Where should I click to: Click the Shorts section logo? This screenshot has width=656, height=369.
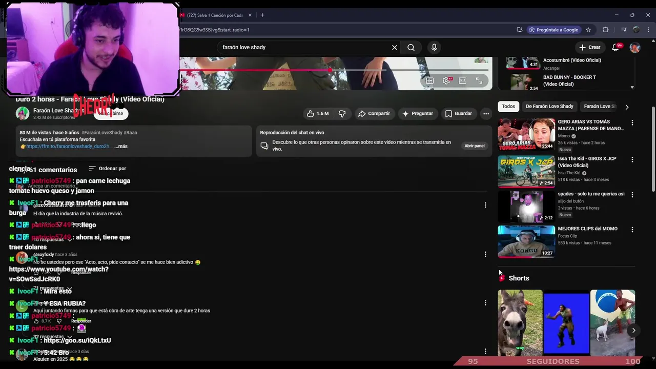502,278
